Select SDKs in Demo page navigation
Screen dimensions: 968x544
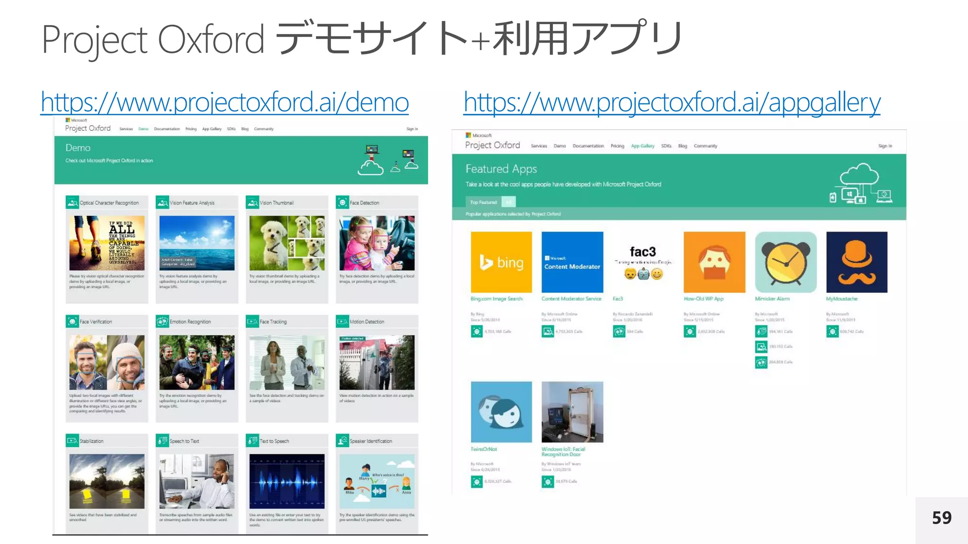(x=231, y=129)
